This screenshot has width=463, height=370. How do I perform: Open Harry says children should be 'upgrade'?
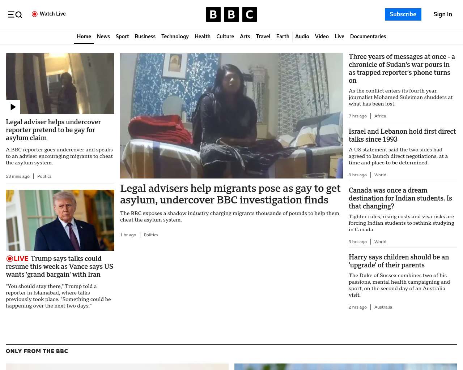tap(399, 261)
